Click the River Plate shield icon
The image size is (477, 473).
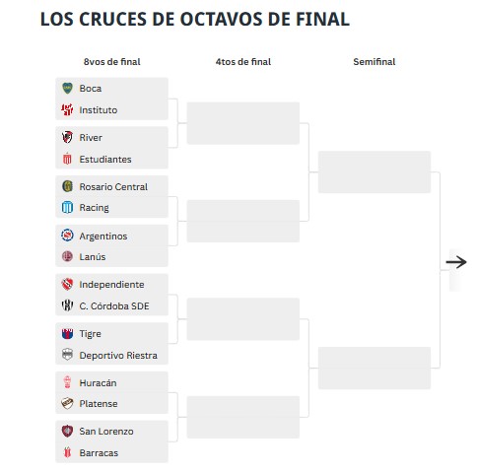[67, 137]
